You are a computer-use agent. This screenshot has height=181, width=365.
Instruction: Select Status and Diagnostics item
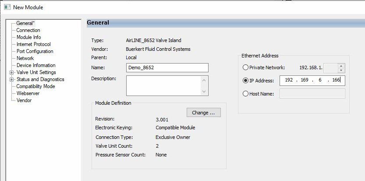coord(40,79)
